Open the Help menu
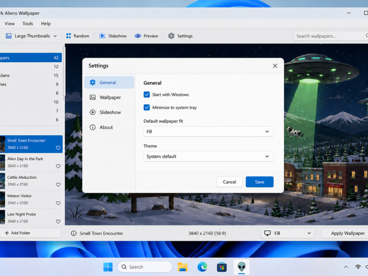The height and width of the screenshot is (276, 368). [x=46, y=23]
